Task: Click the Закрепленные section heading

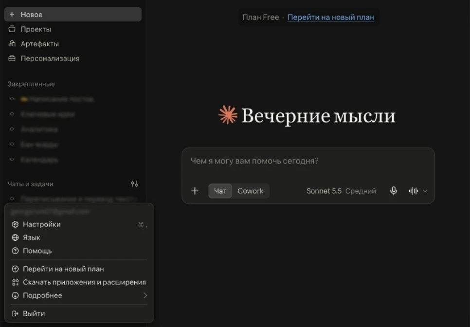Action: [31, 84]
